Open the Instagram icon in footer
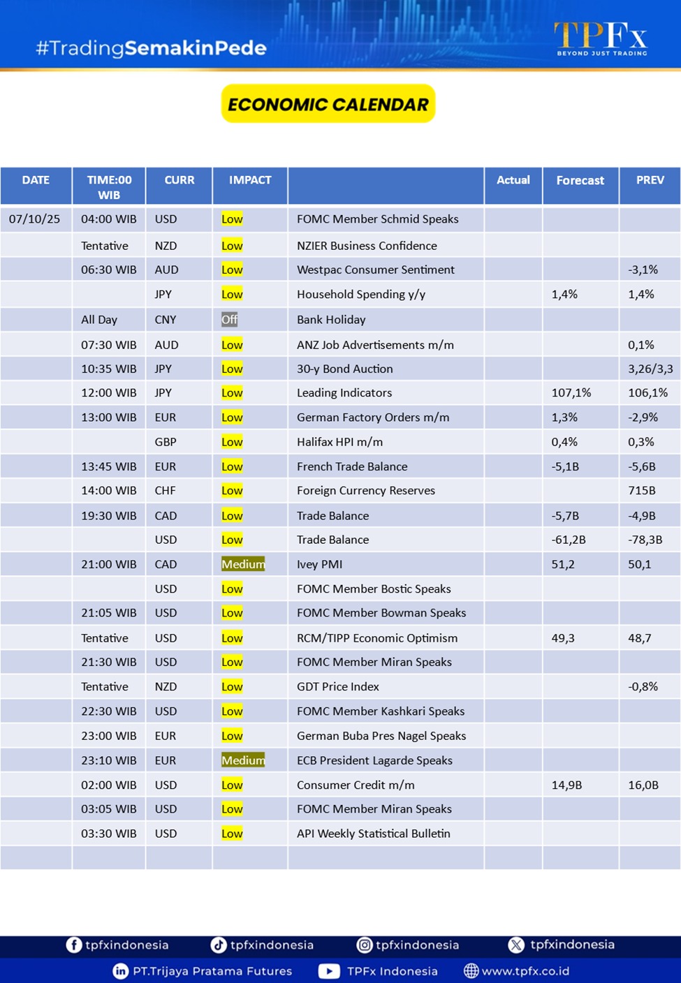This screenshot has height=983, width=681. click(x=365, y=945)
